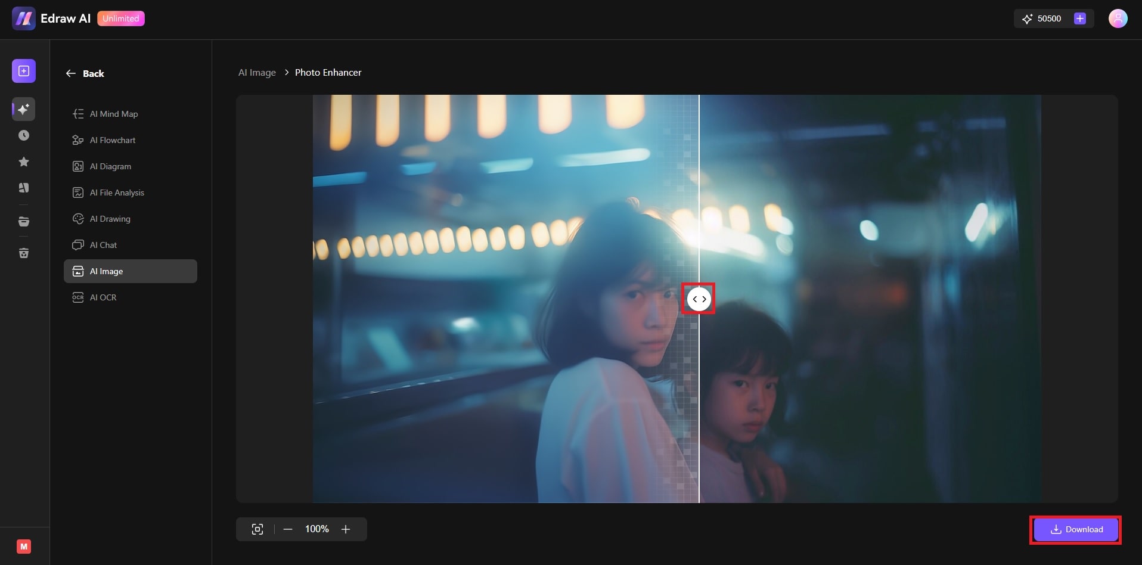Open the Files storage box sidebar icon
The image size is (1142, 565).
[x=24, y=221]
